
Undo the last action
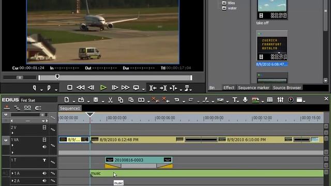[x=177, y=100]
